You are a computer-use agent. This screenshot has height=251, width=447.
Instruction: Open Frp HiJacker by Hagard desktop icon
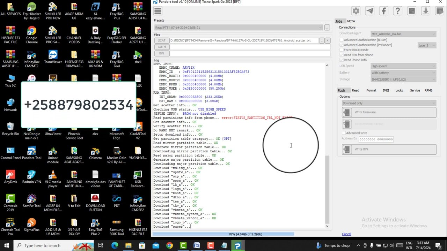31,11
